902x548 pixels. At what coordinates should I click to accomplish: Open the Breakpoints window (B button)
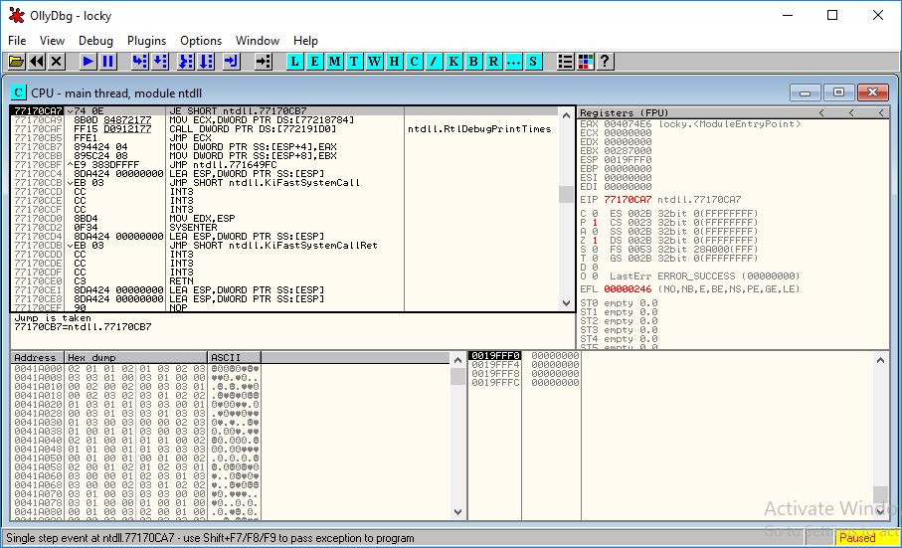(x=473, y=61)
